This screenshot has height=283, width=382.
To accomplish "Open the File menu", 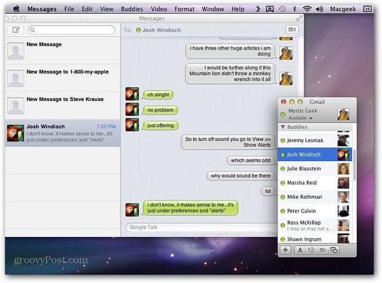I will tap(69, 9).
